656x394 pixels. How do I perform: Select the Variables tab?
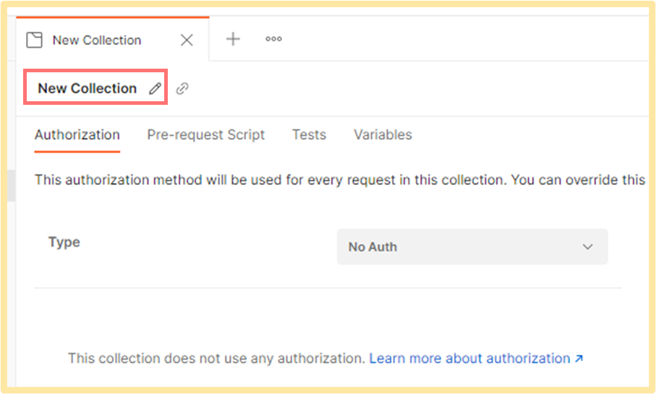383,134
